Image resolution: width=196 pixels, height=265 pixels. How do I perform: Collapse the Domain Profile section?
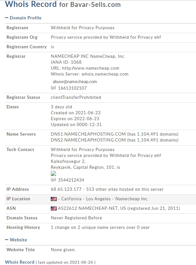(23, 18)
